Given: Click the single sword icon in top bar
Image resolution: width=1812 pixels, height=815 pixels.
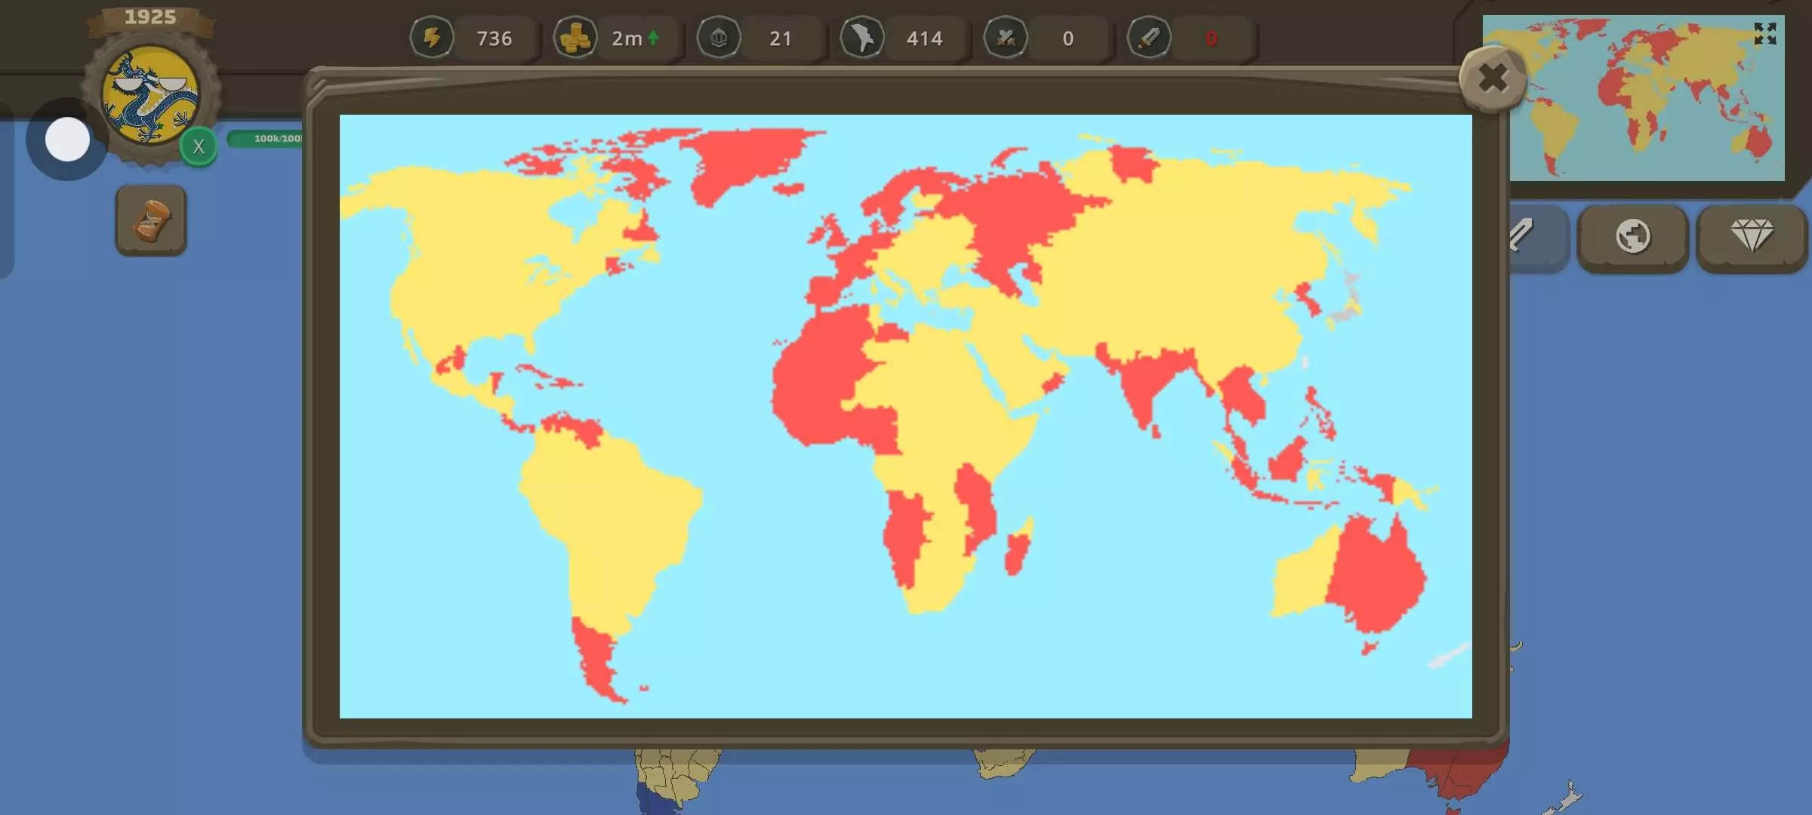Looking at the screenshot, I should click(1149, 38).
